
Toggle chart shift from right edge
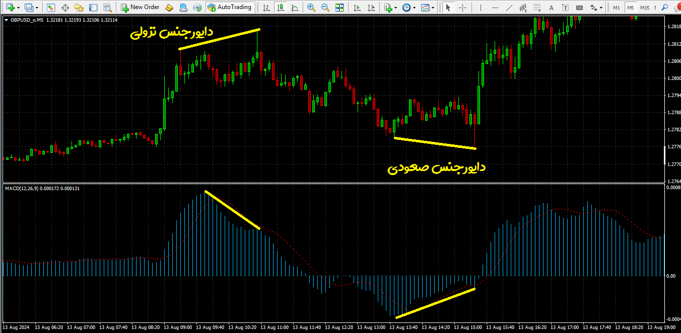pyautogui.click(x=372, y=8)
